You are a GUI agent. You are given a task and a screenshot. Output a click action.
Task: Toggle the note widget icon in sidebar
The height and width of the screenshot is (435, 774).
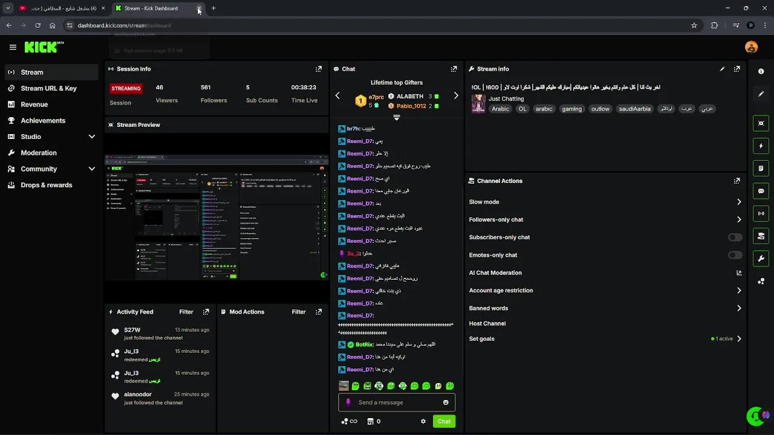(761, 168)
